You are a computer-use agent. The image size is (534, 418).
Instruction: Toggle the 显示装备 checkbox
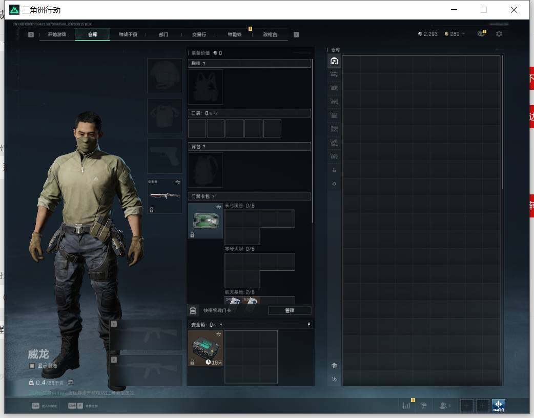[32, 366]
